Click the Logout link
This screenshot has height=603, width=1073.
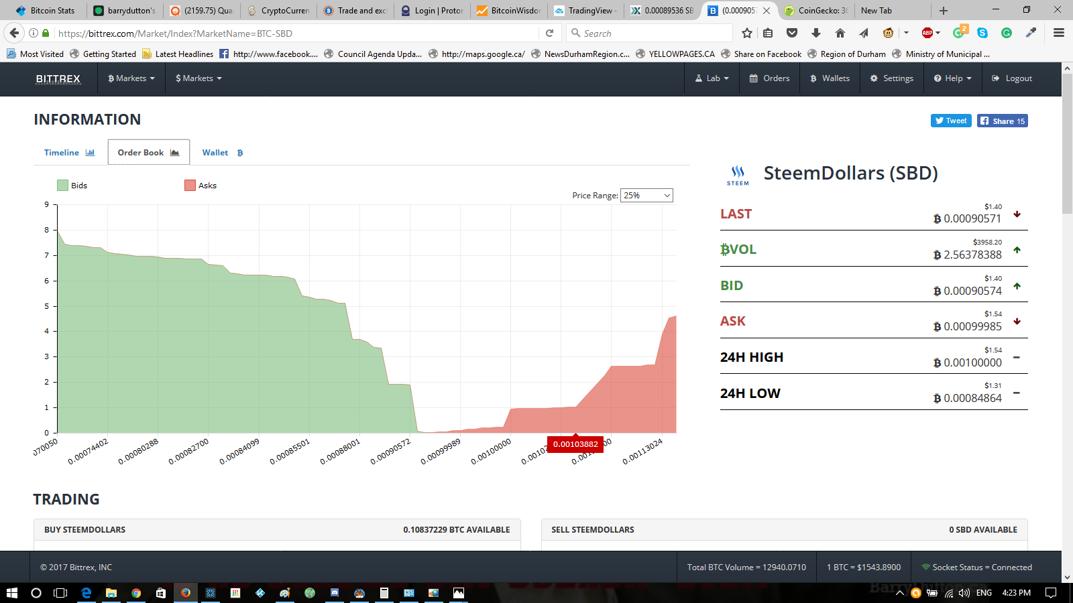click(x=1012, y=78)
